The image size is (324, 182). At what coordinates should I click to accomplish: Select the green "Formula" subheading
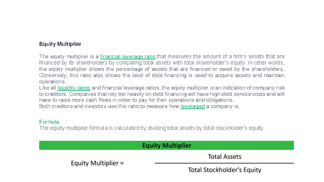(x=49, y=122)
